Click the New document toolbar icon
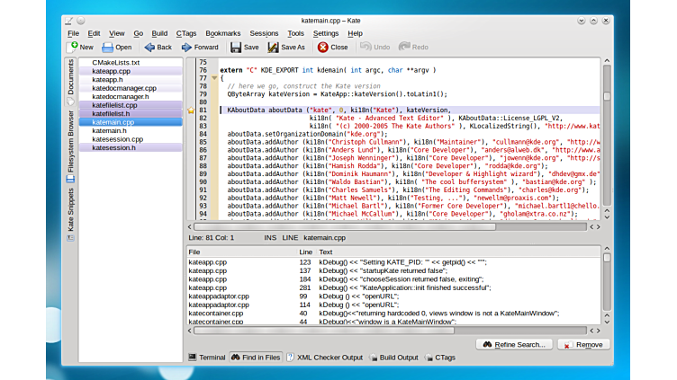 [x=71, y=47]
